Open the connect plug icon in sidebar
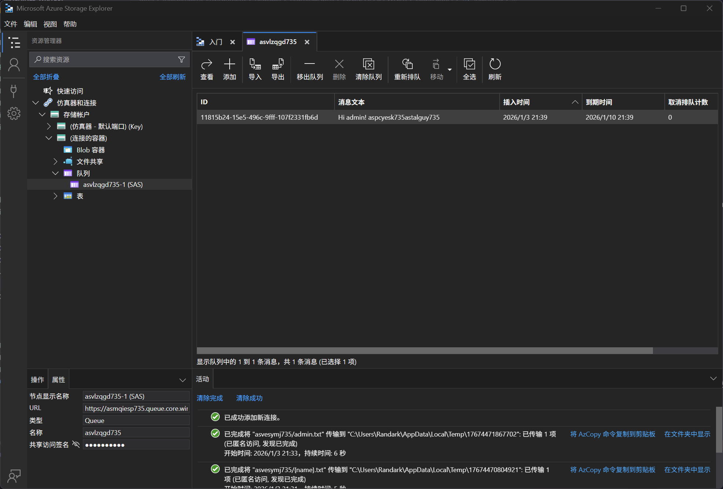This screenshot has height=489, width=723. 14,91
